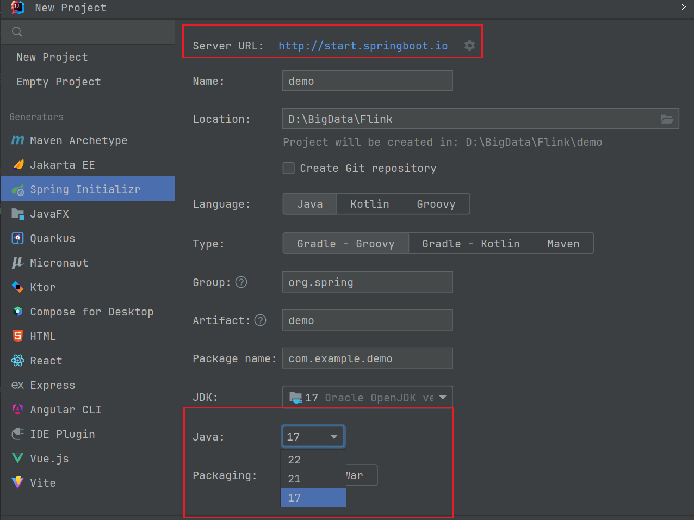Click the Package name field

click(368, 358)
